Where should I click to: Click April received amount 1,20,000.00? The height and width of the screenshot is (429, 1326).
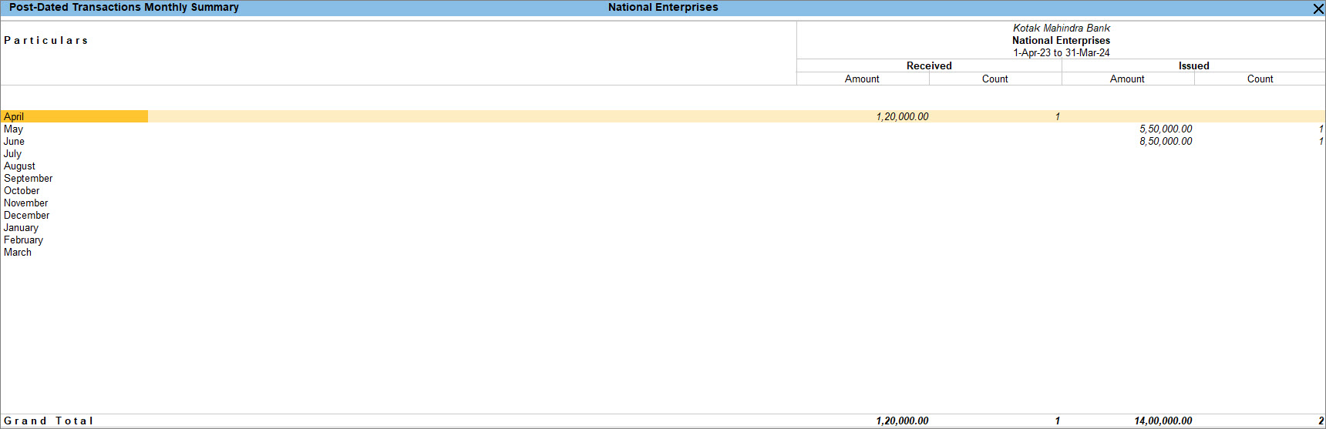coord(902,116)
